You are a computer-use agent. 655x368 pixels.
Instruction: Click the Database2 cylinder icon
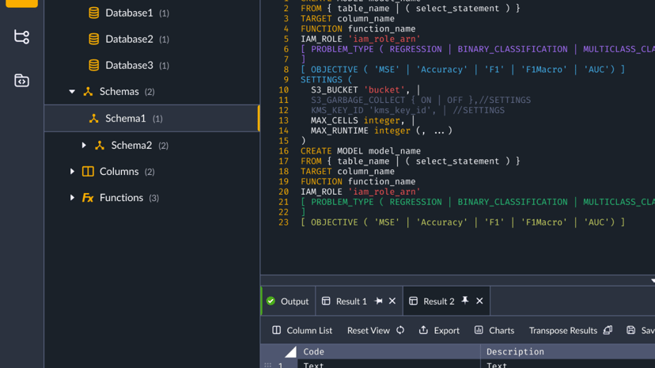point(94,40)
